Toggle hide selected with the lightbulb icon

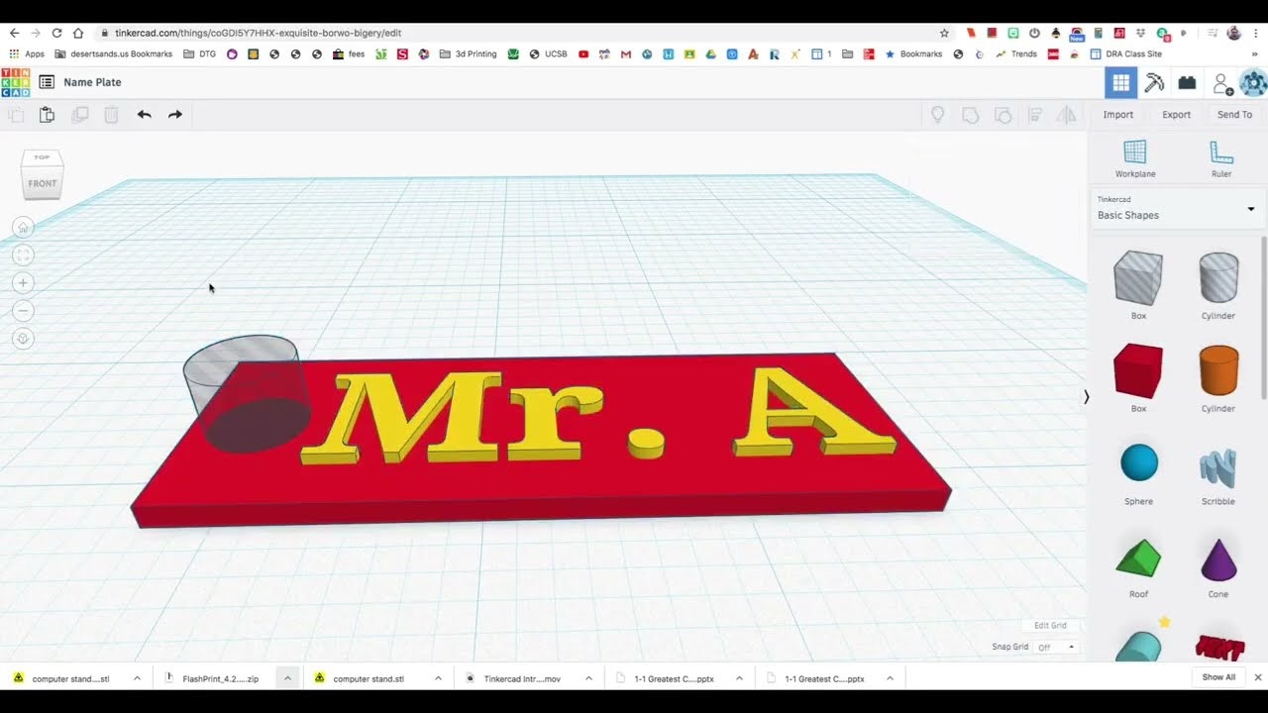938,115
